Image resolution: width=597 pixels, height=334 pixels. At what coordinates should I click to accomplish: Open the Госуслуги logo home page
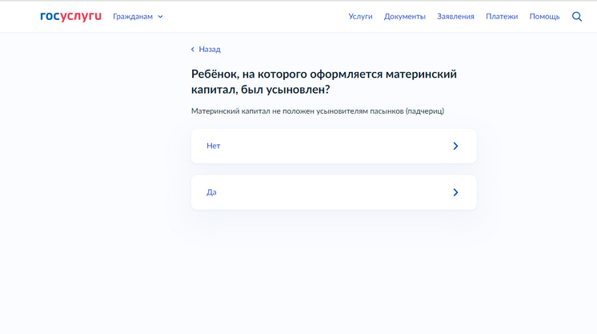[x=70, y=16]
